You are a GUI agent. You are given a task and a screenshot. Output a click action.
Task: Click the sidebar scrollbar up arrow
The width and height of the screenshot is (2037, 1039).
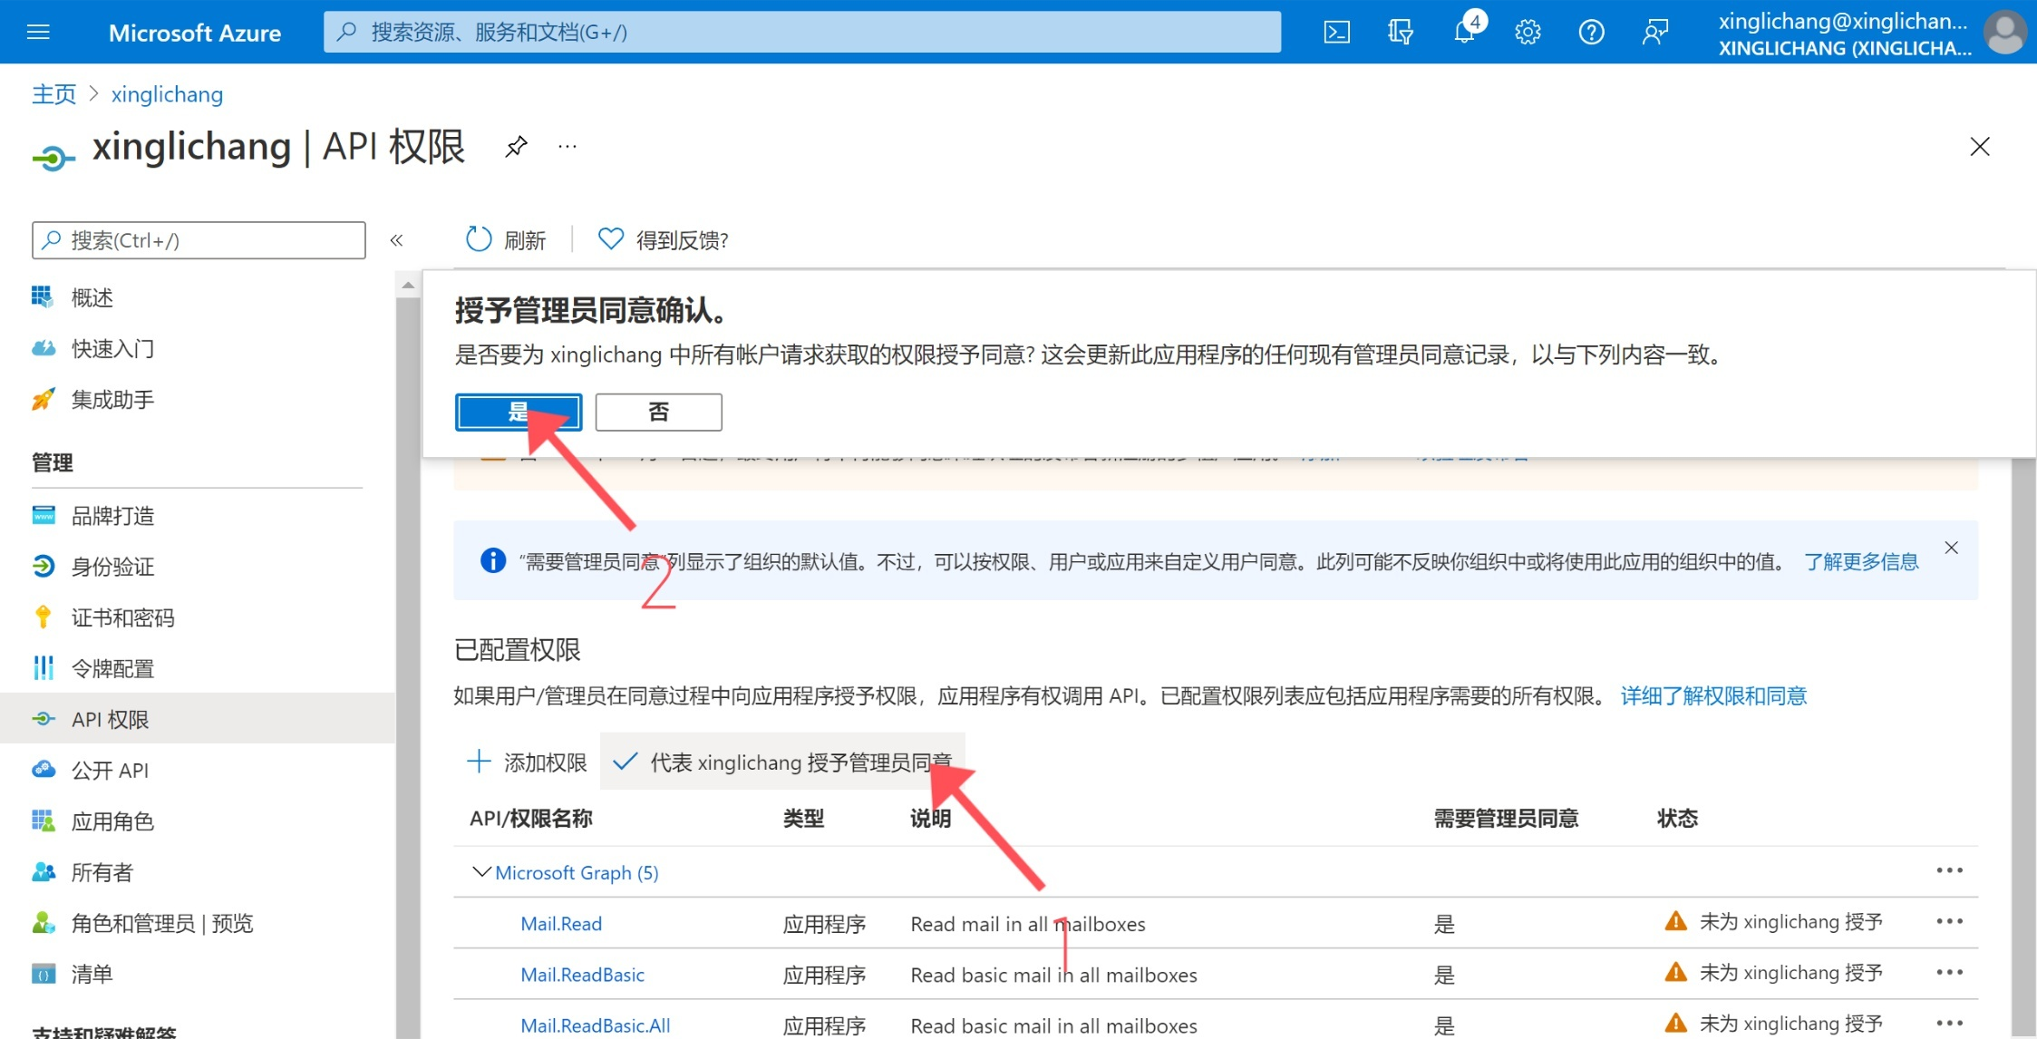point(408,285)
